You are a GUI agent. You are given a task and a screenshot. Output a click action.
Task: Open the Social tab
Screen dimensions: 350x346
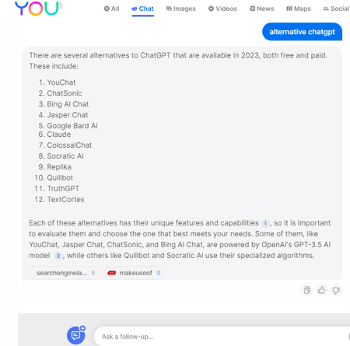point(337,9)
